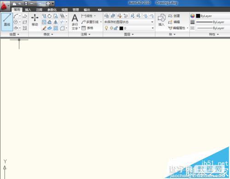Choose the Multiline Text (多行文字) tool
Screen dimensions: 230x179
[75, 22]
